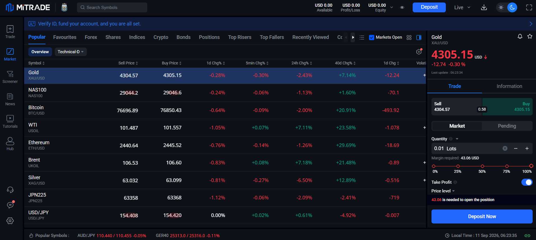Open the Live account mode dropdown
The width and height of the screenshot is (536, 240).
462,8
